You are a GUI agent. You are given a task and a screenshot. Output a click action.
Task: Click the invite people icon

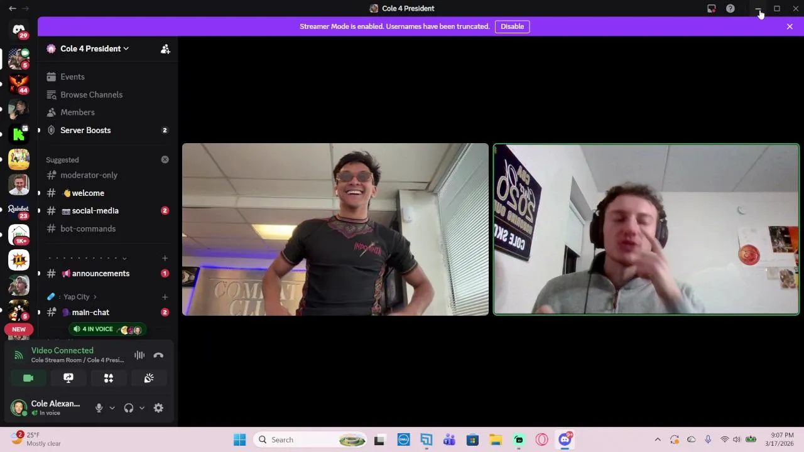(165, 49)
